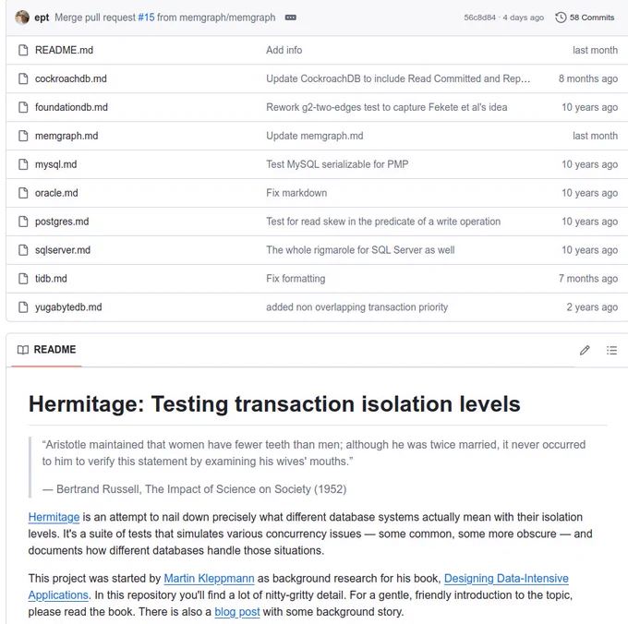Open the tidb.md file

pyautogui.click(x=51, y=279)
